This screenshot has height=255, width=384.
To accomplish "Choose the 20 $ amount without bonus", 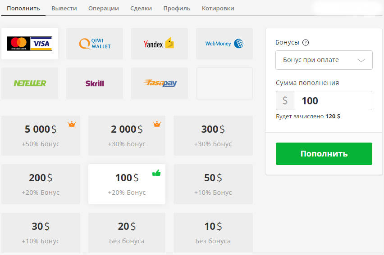I will [x=127, y=233].
